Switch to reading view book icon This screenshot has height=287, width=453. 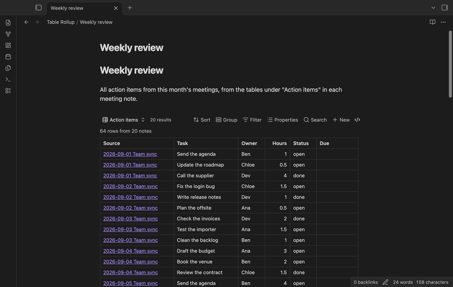433,22
